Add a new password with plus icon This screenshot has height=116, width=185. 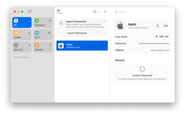click(105, 11)
